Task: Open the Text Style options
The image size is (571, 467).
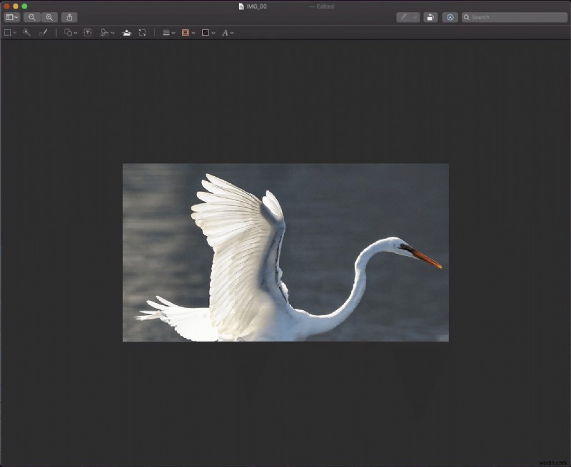Action: (226, 32)
